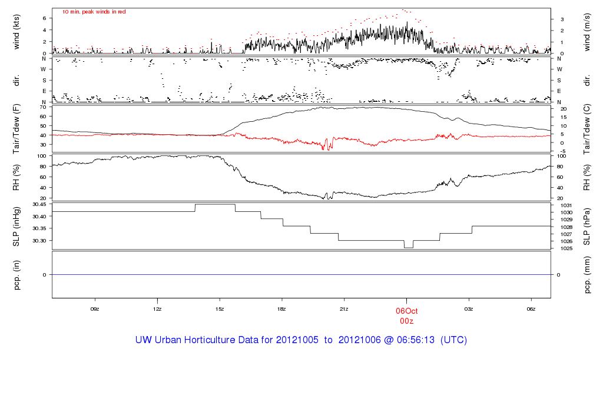Click the '09z' time tick label

pos(95,309)
